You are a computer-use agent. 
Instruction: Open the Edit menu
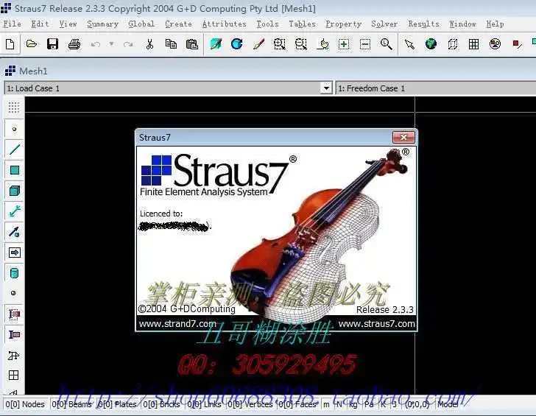pyautogui.click(x=40, y=24)
